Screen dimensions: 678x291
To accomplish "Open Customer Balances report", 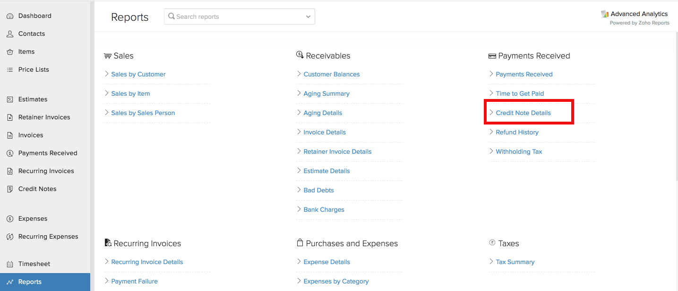I will tap(332, 75).
